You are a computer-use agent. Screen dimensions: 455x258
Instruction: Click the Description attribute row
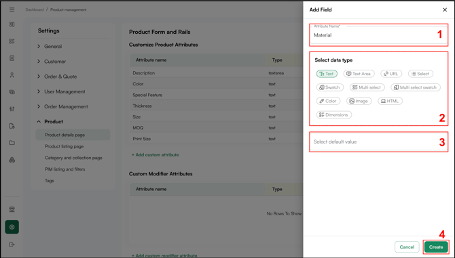coord(216,73)
